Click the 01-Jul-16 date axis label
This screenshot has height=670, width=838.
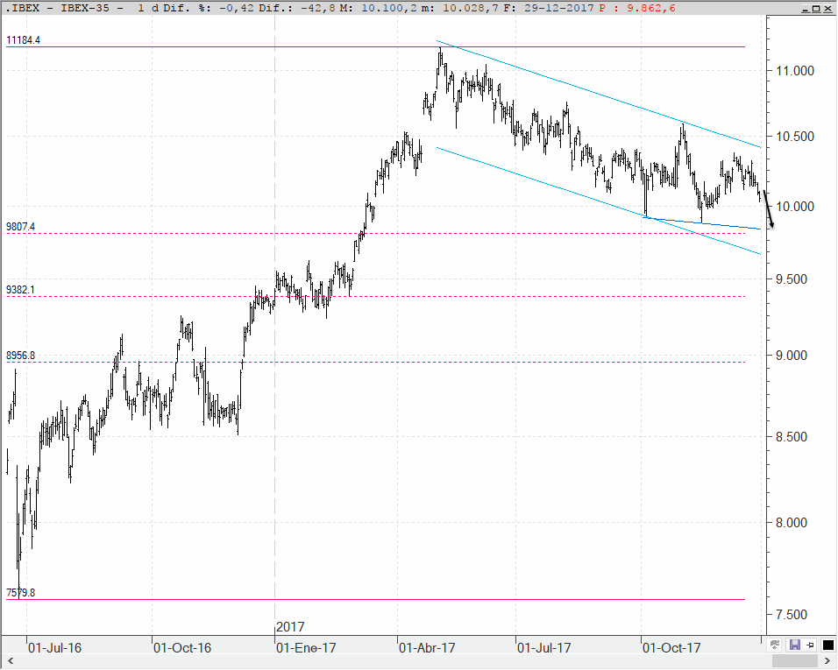(x=54, y=648)
